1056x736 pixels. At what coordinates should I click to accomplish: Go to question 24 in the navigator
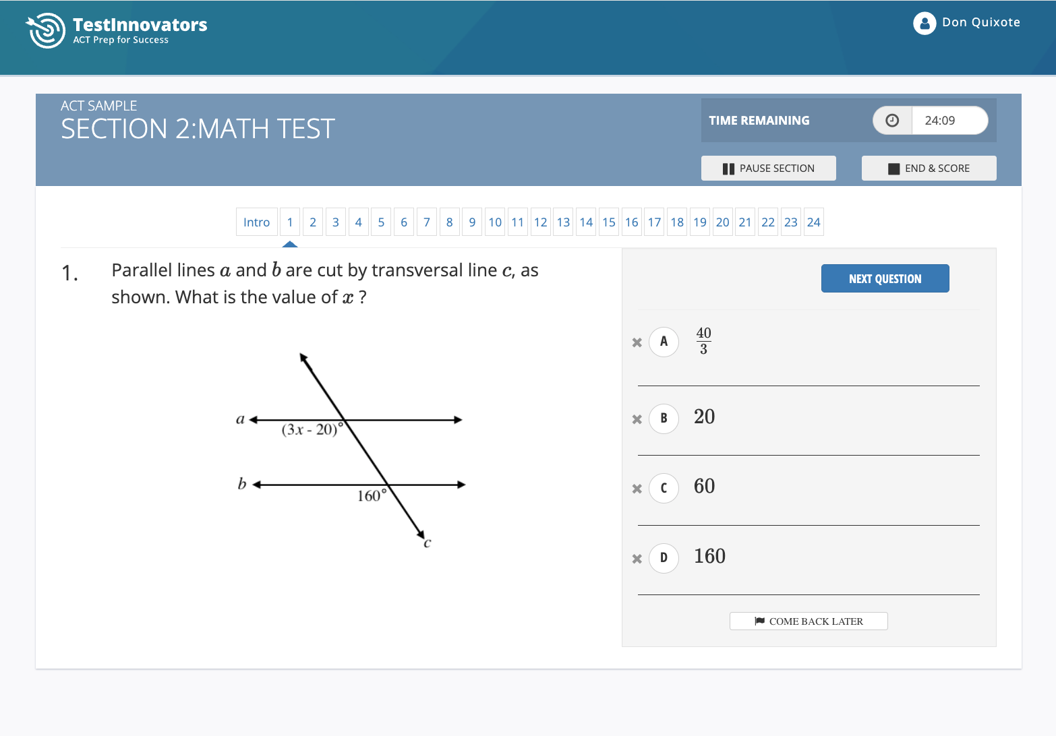813,222
